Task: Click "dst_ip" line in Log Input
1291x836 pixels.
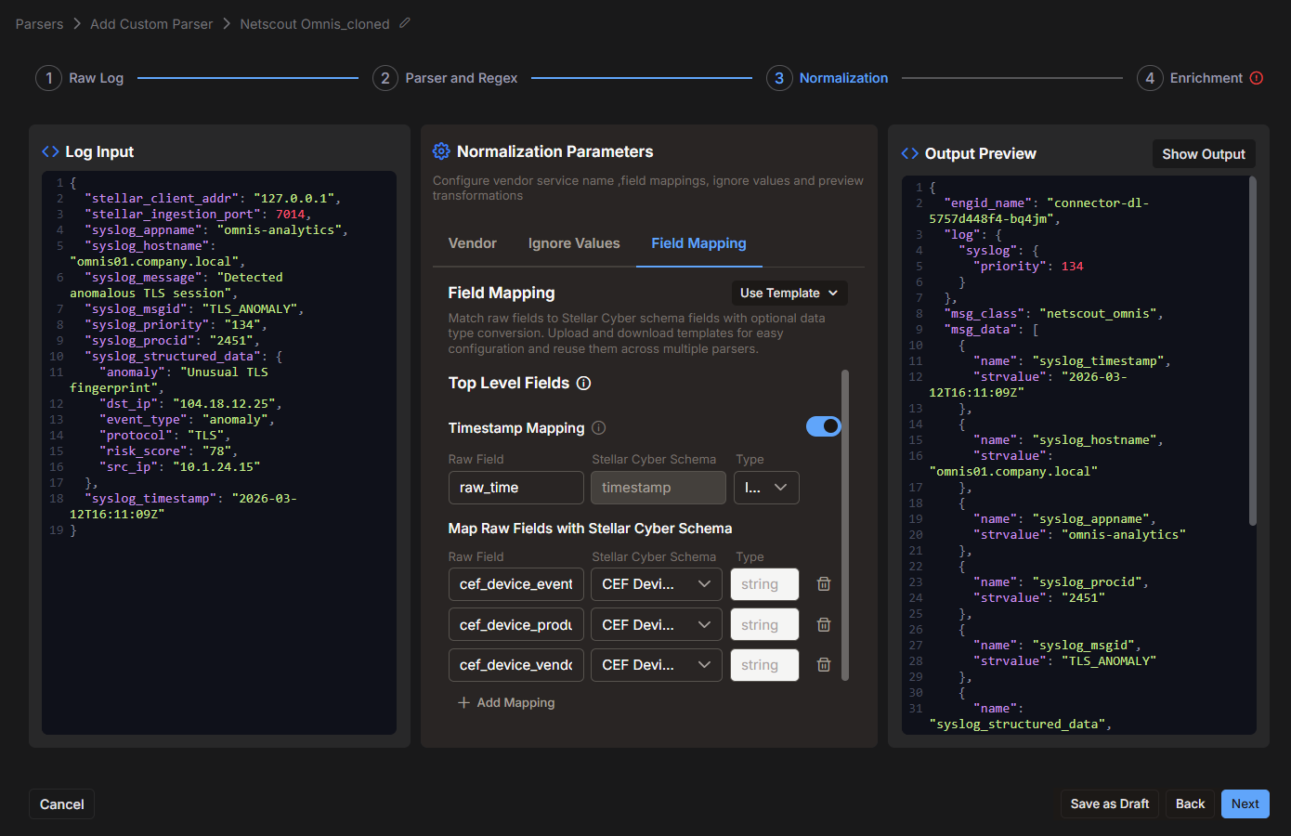Action: 190,404
